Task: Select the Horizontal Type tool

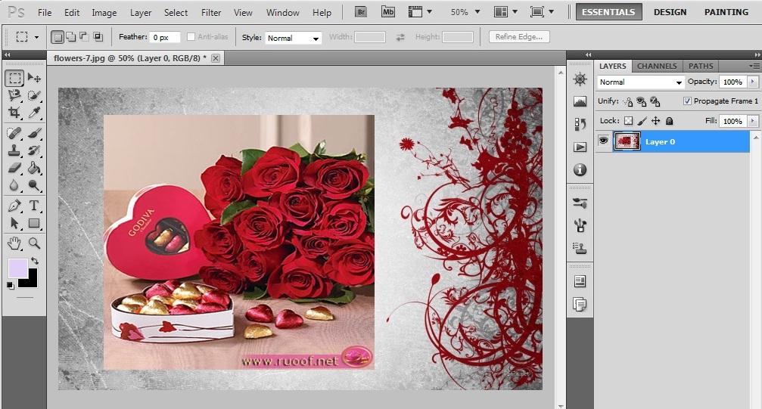Action: [34, 206]
